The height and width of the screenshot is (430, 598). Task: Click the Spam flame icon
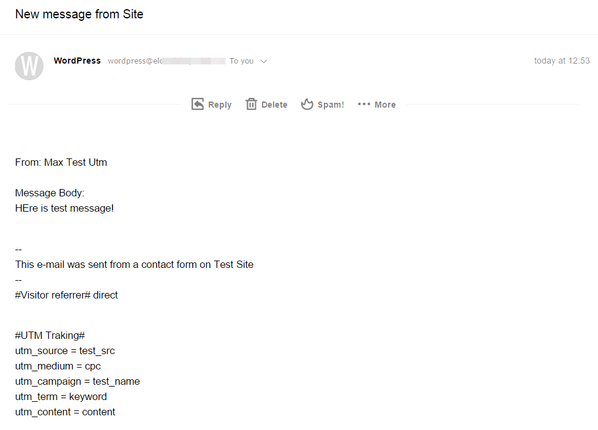[x=307, y=104]
